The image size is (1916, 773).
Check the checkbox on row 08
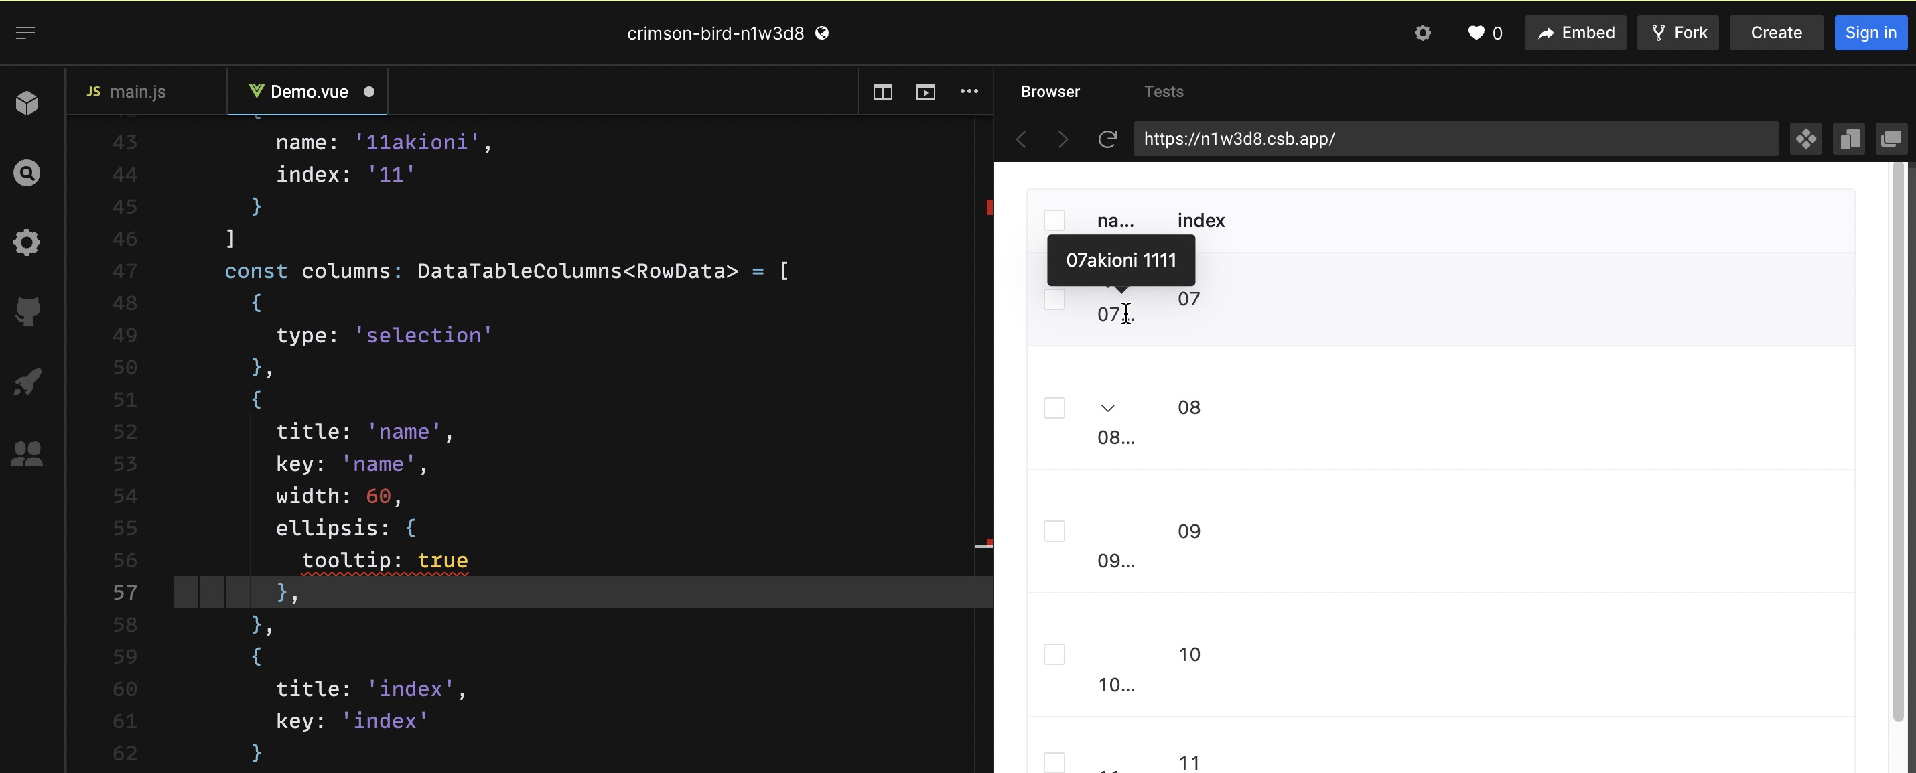1054,408
